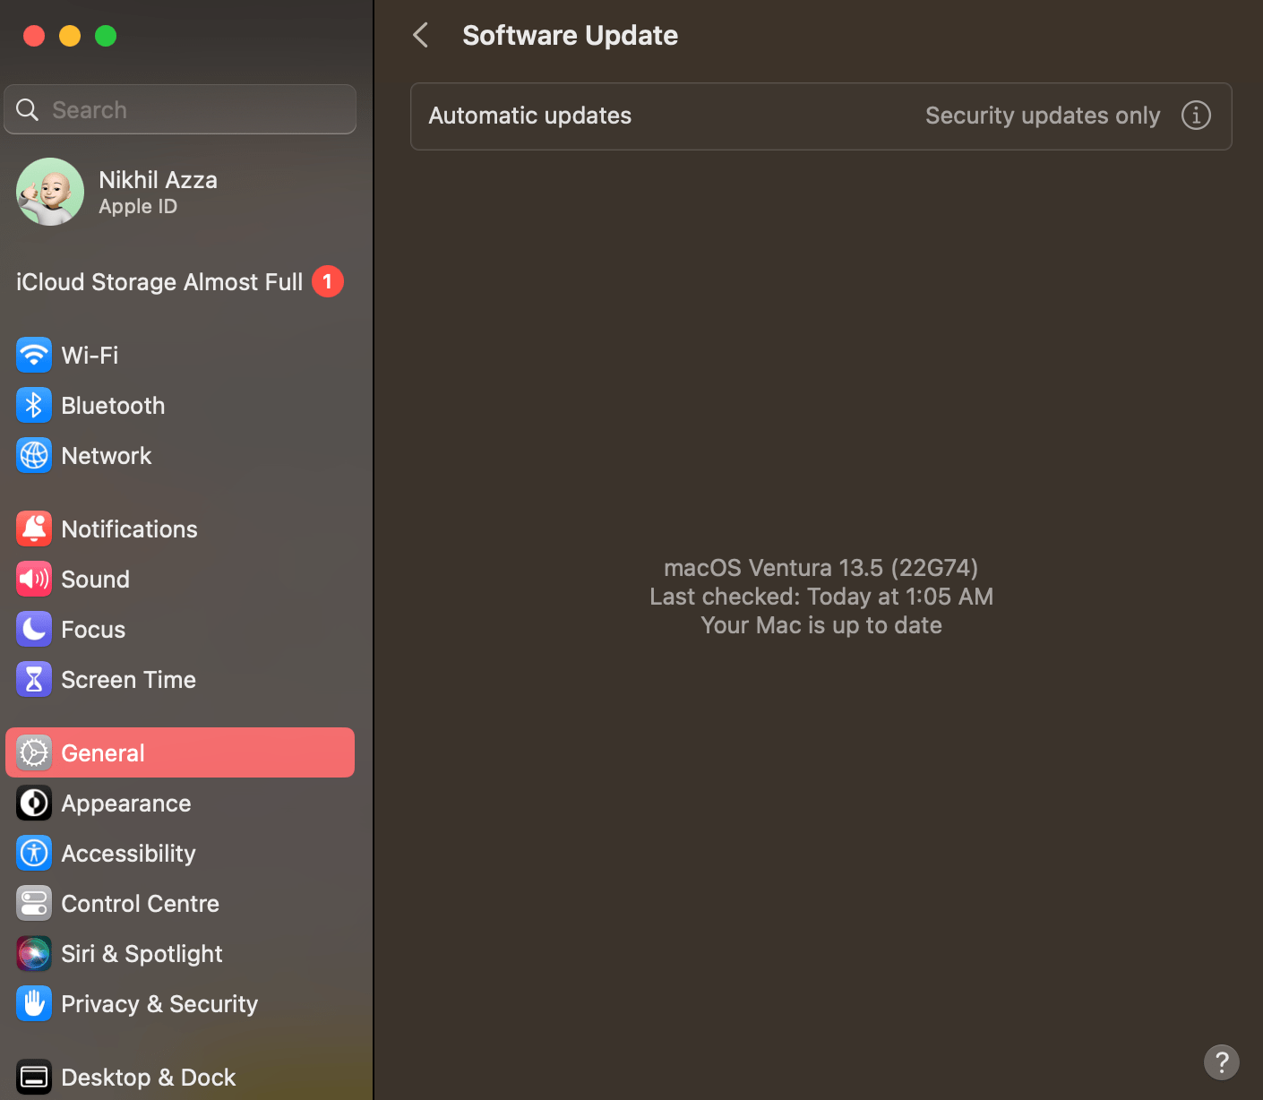Image resolution: width=1263 pixels, height=1100 pixels.
Task: Select Bluetooth label in sidebar
Action: 113,406
